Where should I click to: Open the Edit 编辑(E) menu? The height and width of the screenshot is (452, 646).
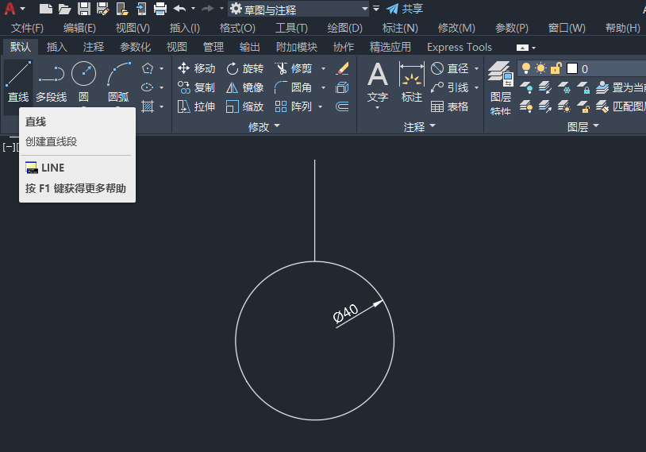pyautogui.click(x=79, y=28)
